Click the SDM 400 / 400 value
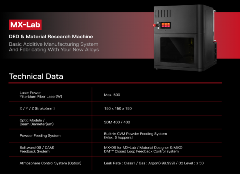Screen dimensions: 240x174 (x=117, y=122)
